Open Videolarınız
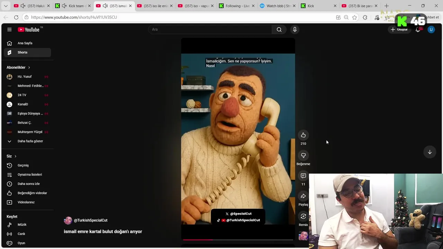Screen dimensions: 443x249 point(28,202)
